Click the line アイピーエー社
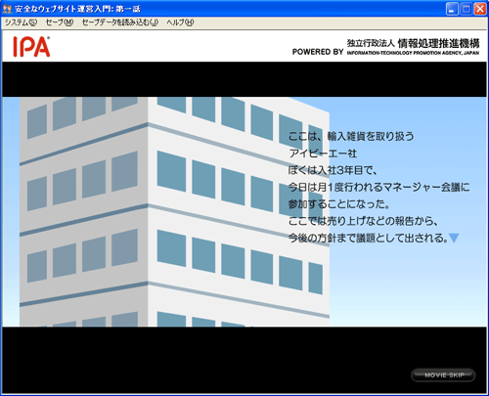Viewport: 489px width, 396px height. (x=323, y=154)
